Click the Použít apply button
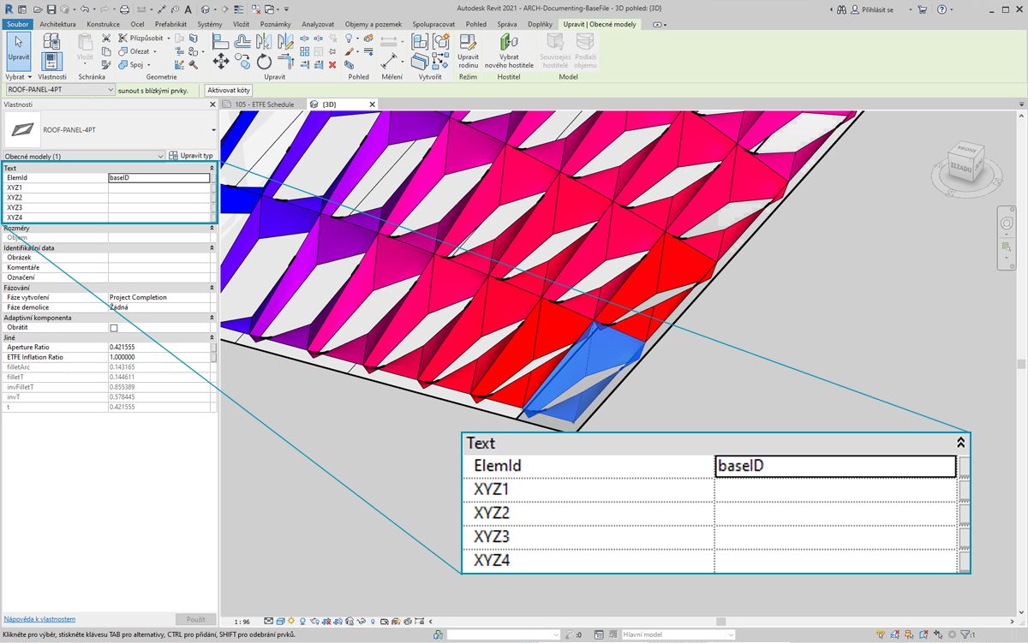 click(195, 619)
